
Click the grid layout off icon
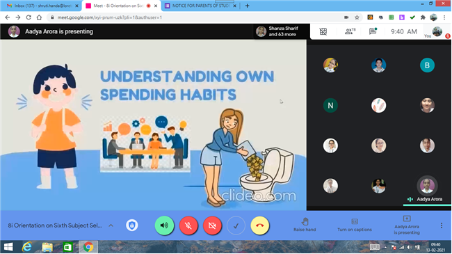pyautogui.click(x=323, y=31)
